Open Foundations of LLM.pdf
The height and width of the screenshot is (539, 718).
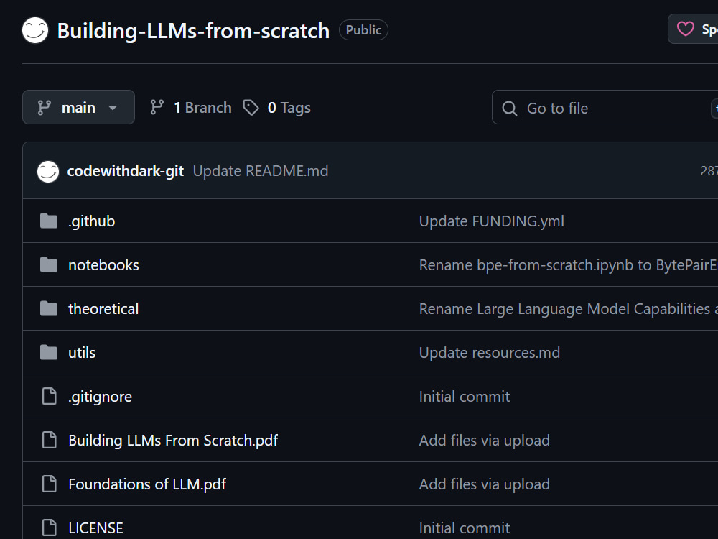[x=147, y=484]
